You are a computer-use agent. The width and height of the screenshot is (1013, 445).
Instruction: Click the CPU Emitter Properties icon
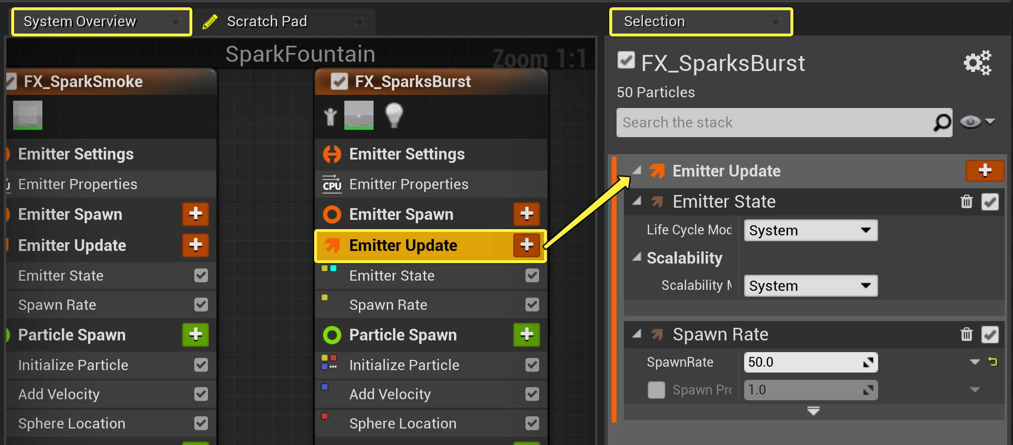(332, 184)
